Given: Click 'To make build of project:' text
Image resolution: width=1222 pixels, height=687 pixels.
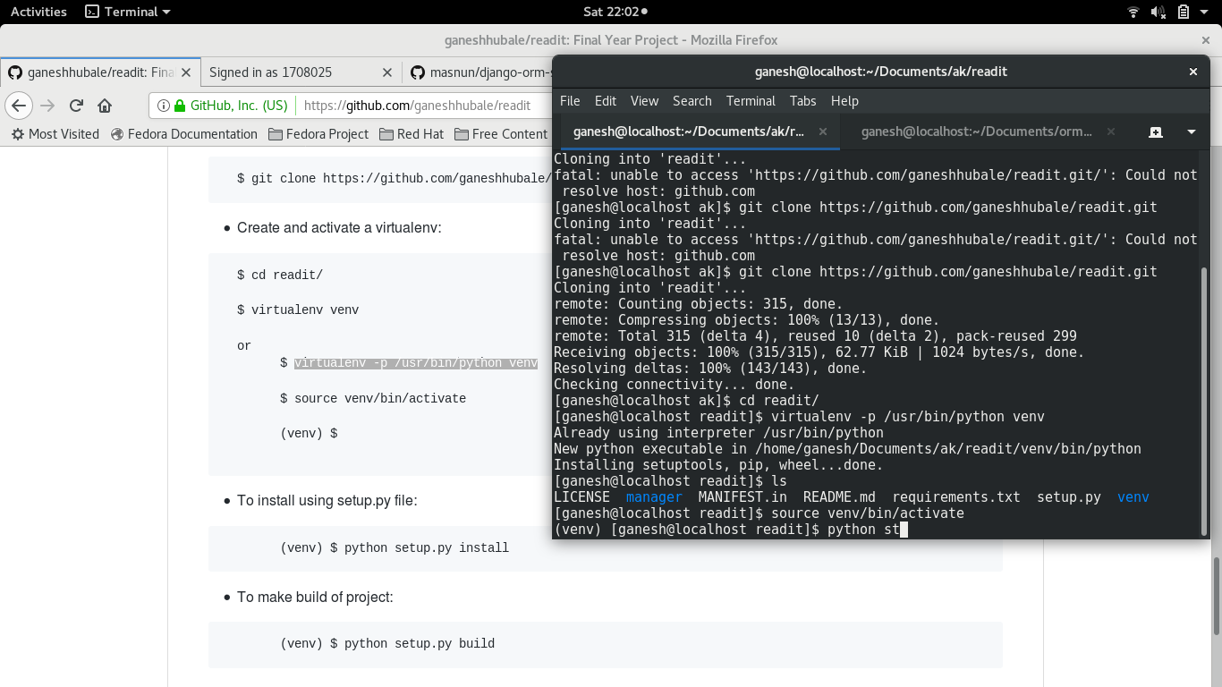Looking at the screenshot, I should [x=315, y=597].
